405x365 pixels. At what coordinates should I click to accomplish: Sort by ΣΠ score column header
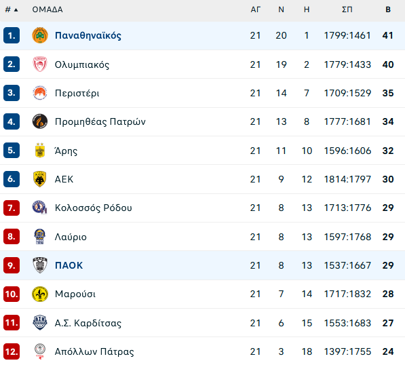tap(347, 9)
